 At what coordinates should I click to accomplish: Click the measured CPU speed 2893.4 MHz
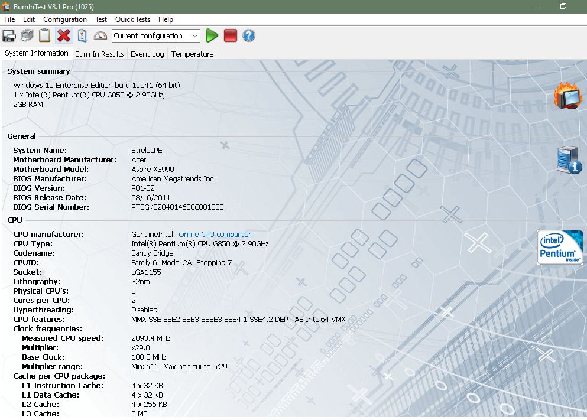pos(151,338)
